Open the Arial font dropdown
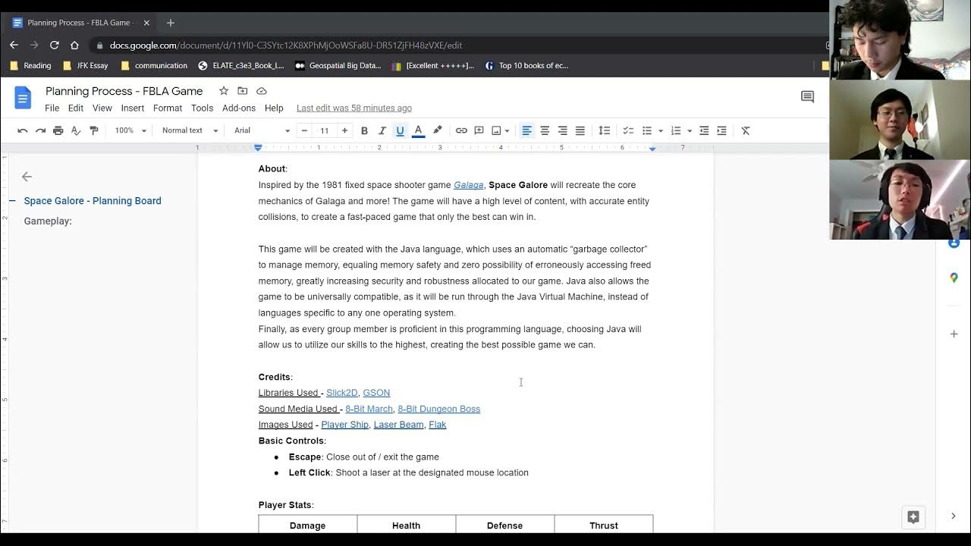 click(262, 130)
